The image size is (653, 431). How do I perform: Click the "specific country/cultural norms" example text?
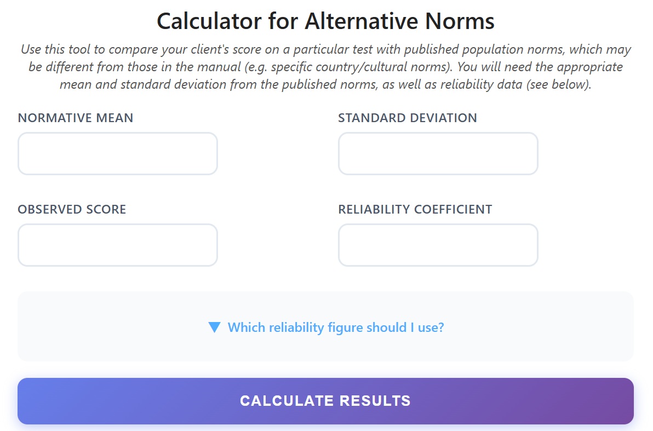(374, 68)
